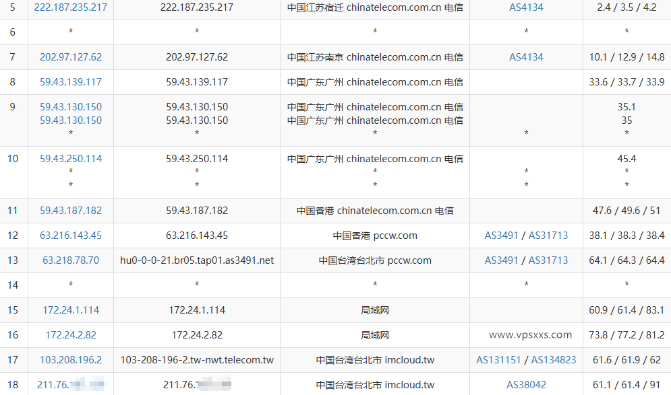Click IP address 202.97.127.62 in hop 7
The image size is (671, 395).
(70, 57)
